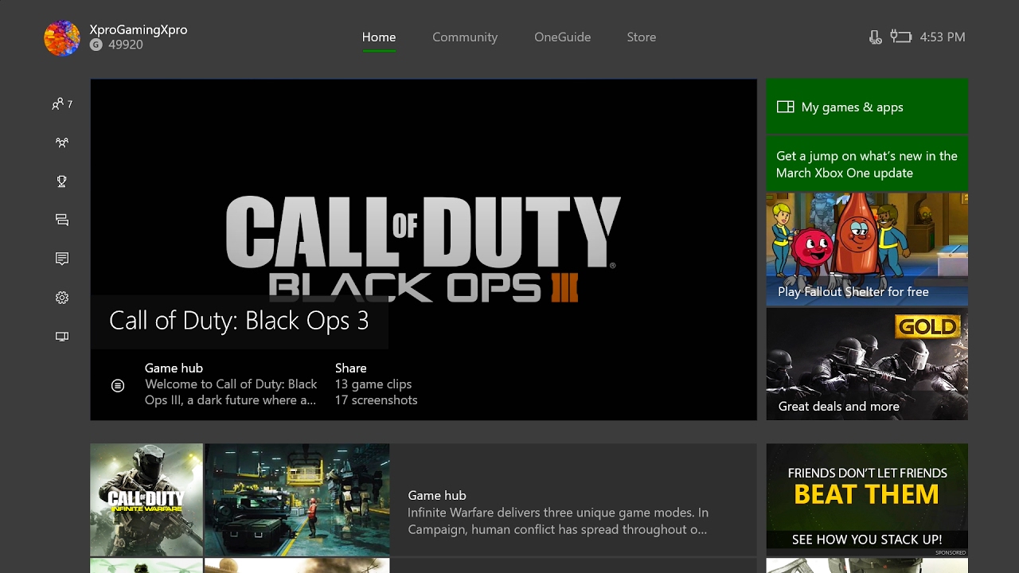Open the Friends Don't Let Friends Beat Them ad

[867, 500]
